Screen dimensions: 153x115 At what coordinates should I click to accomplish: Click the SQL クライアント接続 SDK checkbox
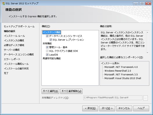(47, 51)
